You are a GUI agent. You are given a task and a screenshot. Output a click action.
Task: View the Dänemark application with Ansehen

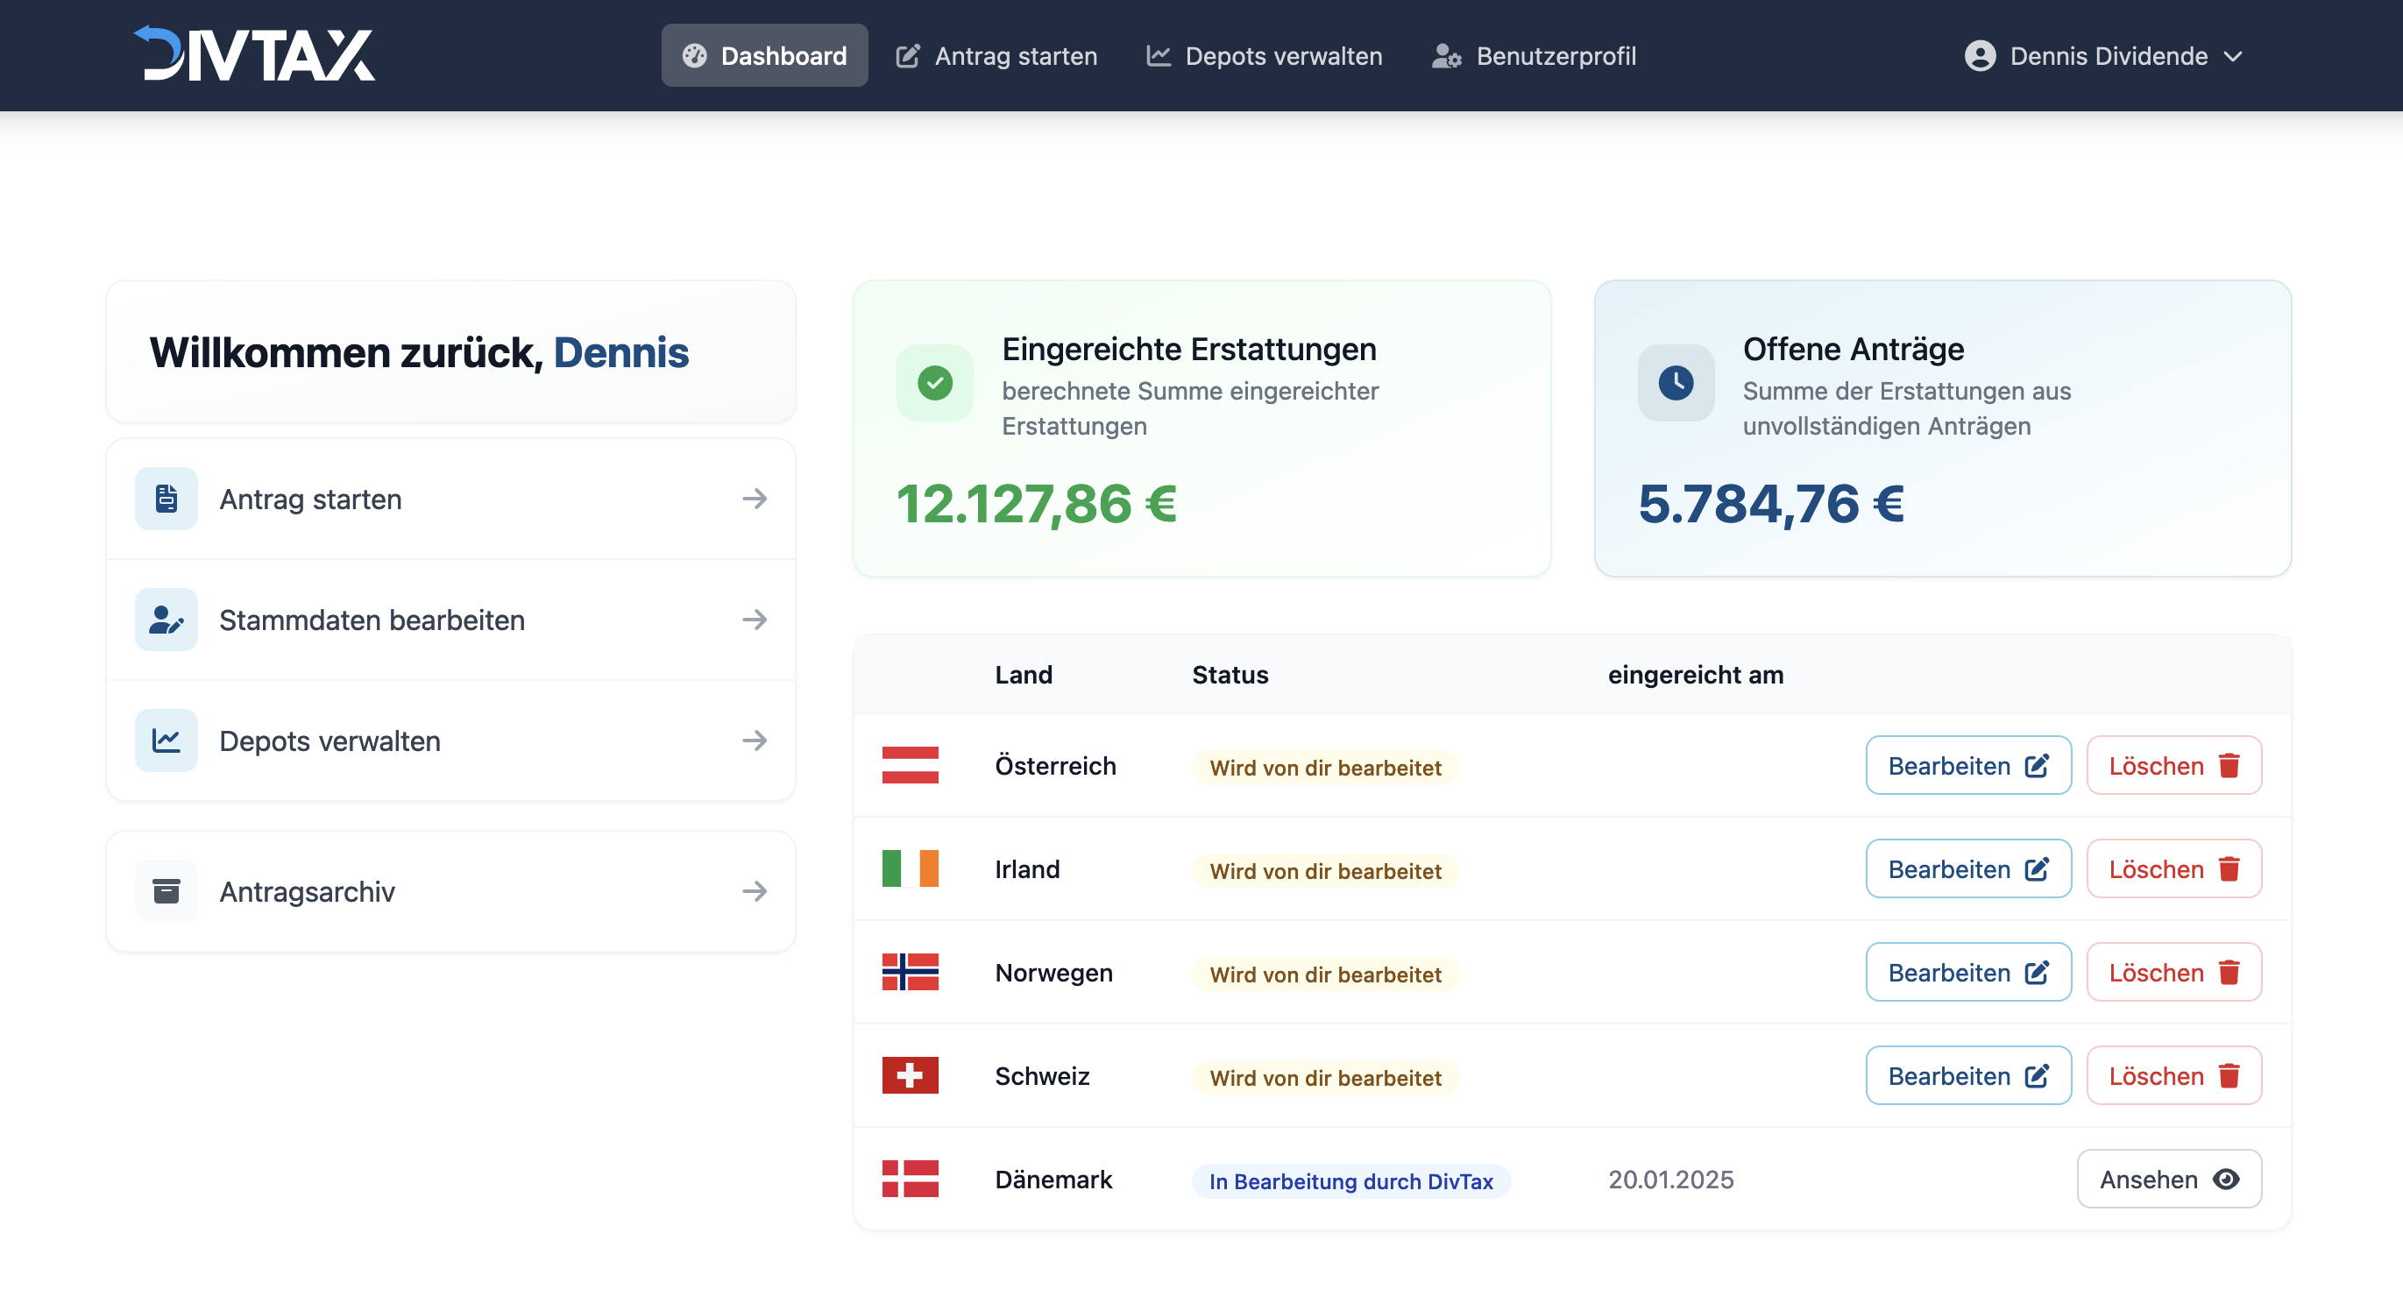2169,1180
